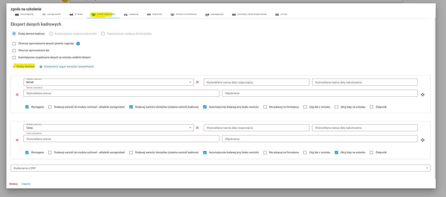
Task: Enable 'Zbiorcze wprowadzanie dat' checkbox
Action: (x=14, y=50)
